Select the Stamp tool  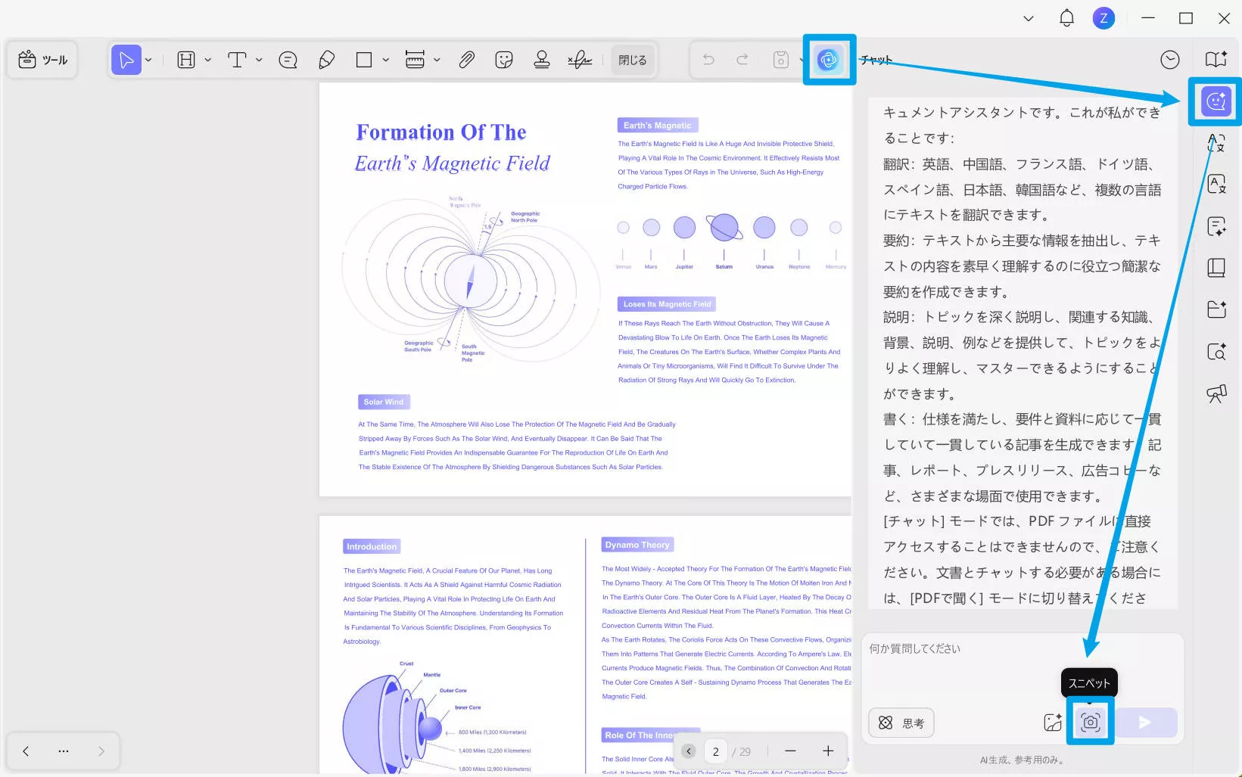(542, 59)
